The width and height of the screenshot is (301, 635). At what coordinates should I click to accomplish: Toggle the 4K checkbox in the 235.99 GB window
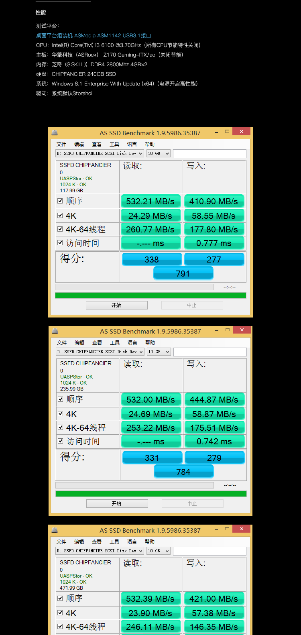point(61,414)
